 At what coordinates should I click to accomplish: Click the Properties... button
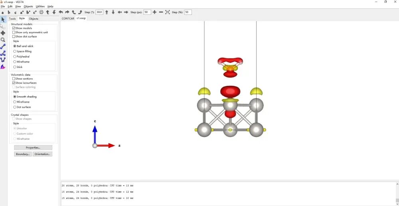pyautogui.click(x=33, y=148)
